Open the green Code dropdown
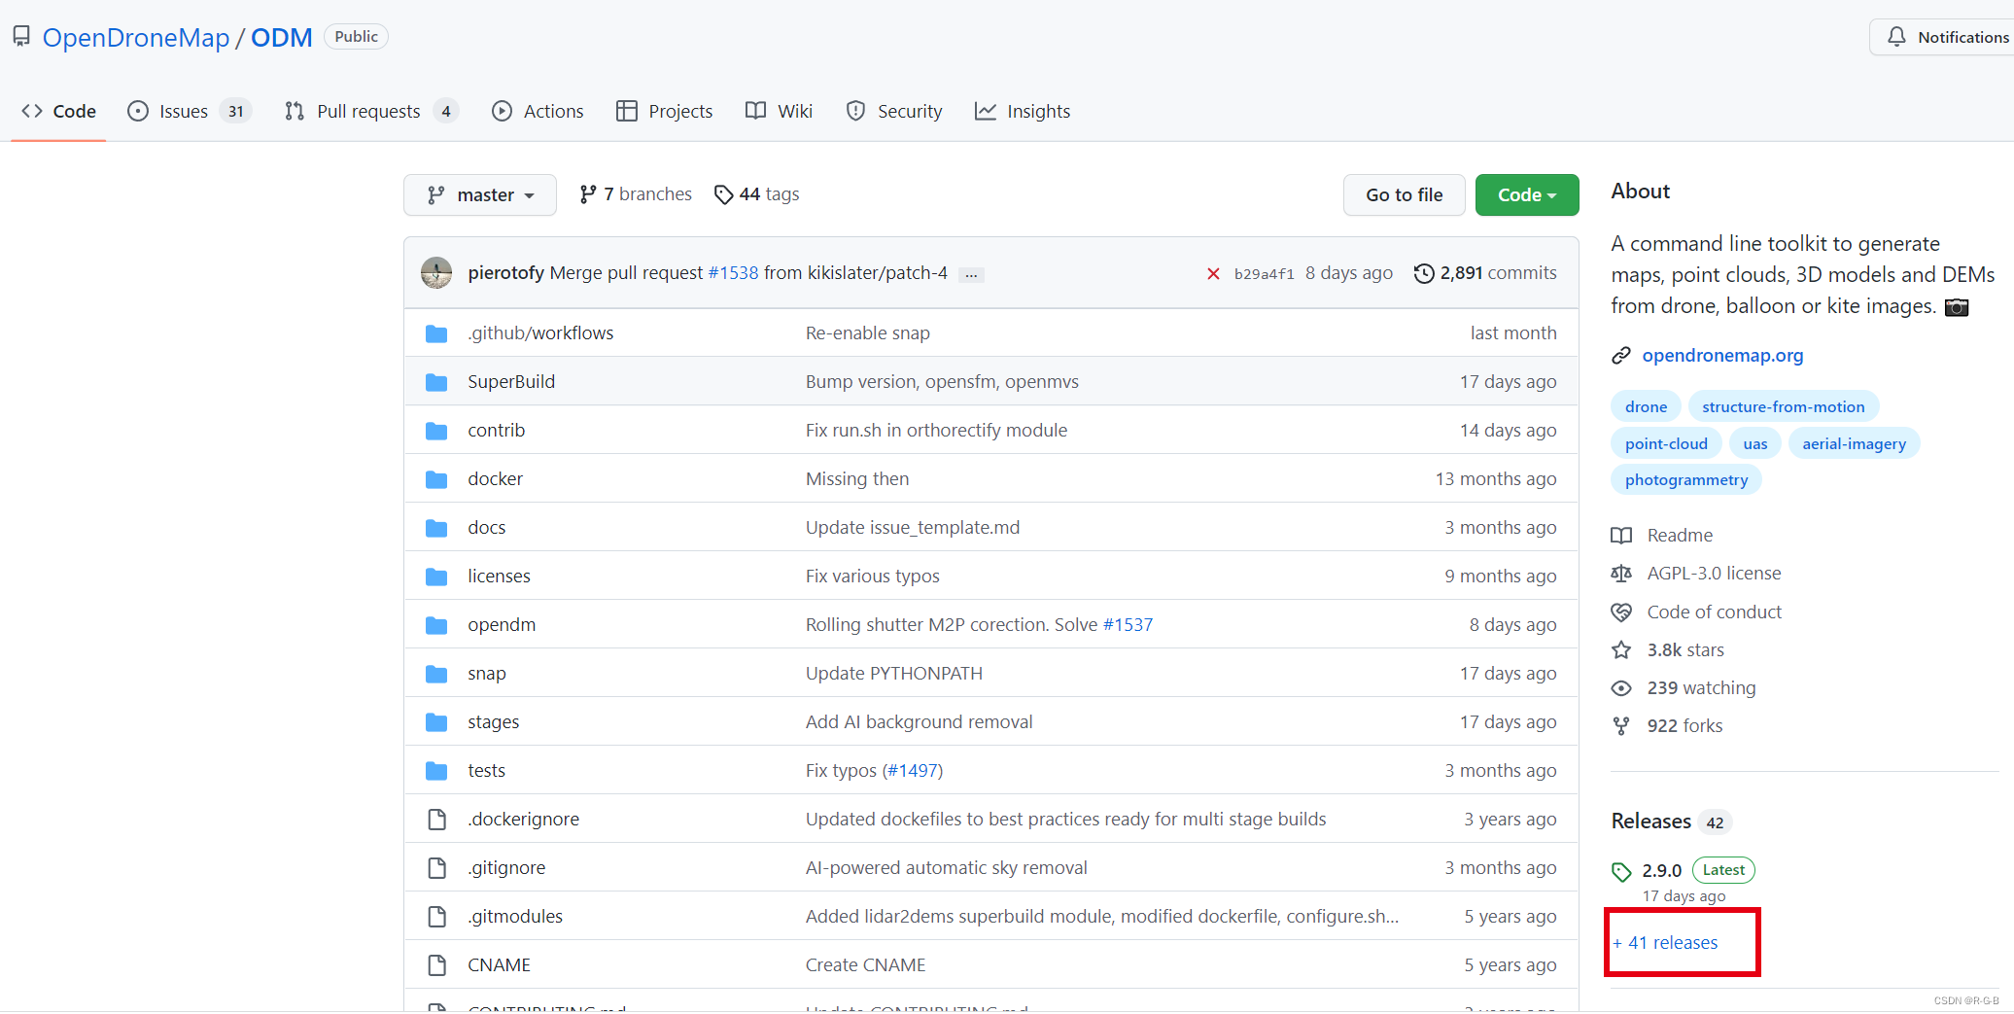This screenshot has height=1014, width=2014. pos(1527,195)
